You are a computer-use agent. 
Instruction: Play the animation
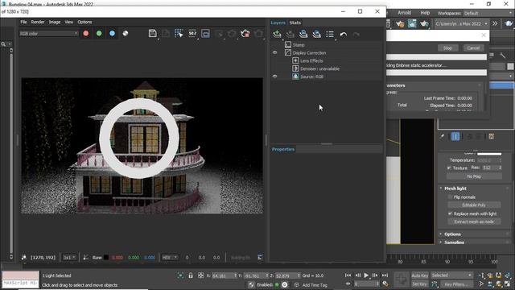366,275
